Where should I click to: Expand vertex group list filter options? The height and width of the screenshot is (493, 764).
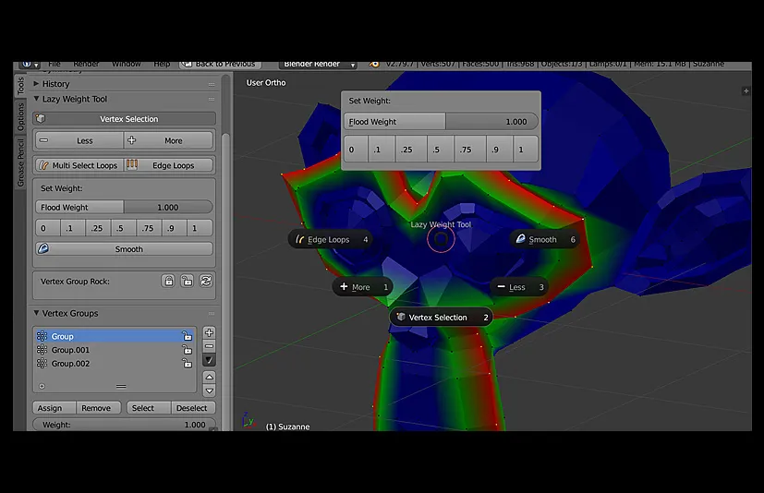(x=42, y=386)
